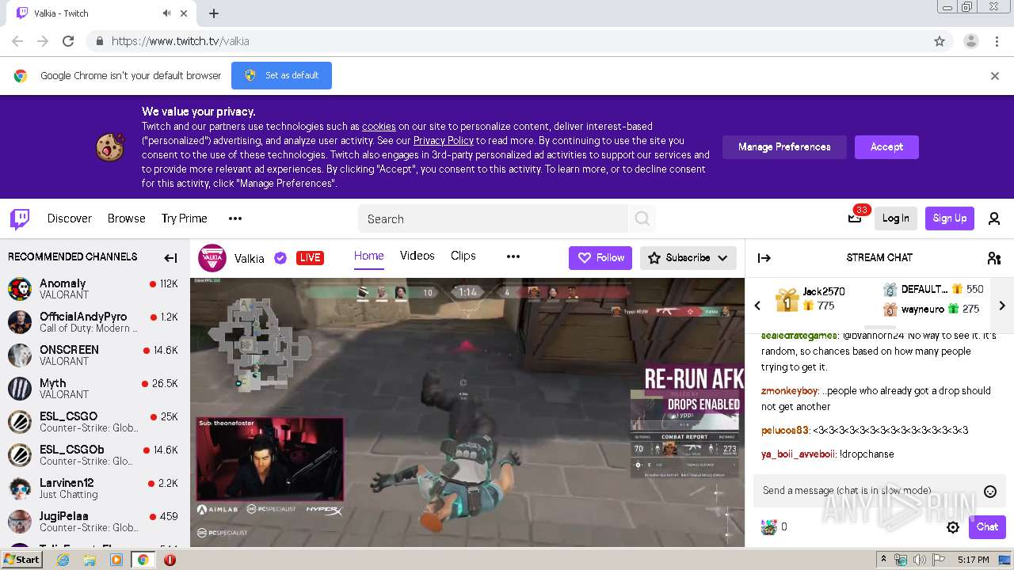Open Windows Media Player from taskbar
The image size is (1014, 570).
click(116, 560)
